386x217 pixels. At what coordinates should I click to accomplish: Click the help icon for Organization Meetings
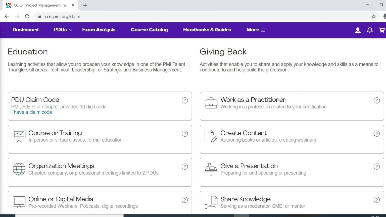(185, 167)
